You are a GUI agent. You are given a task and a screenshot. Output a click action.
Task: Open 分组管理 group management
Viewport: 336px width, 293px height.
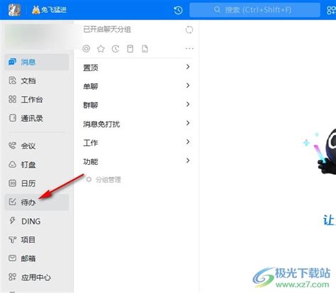103,180
